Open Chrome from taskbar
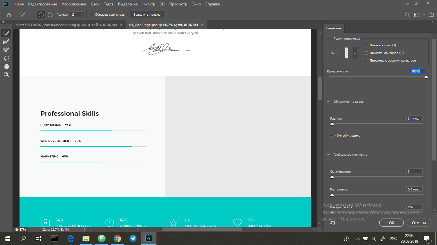This screenshot has height=245, width=437. 117,238
